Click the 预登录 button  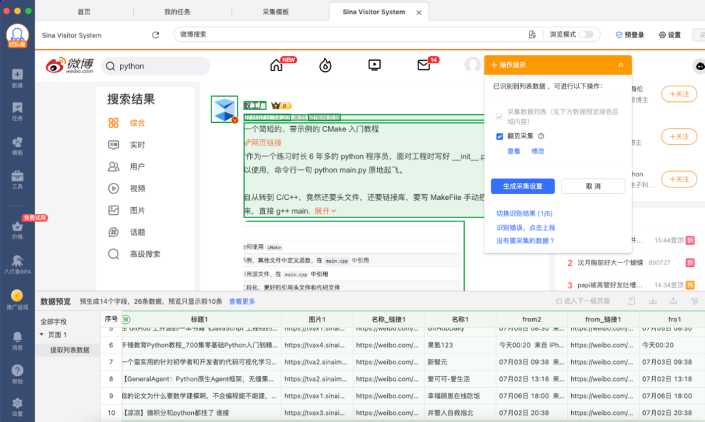(x=630, y=35)
